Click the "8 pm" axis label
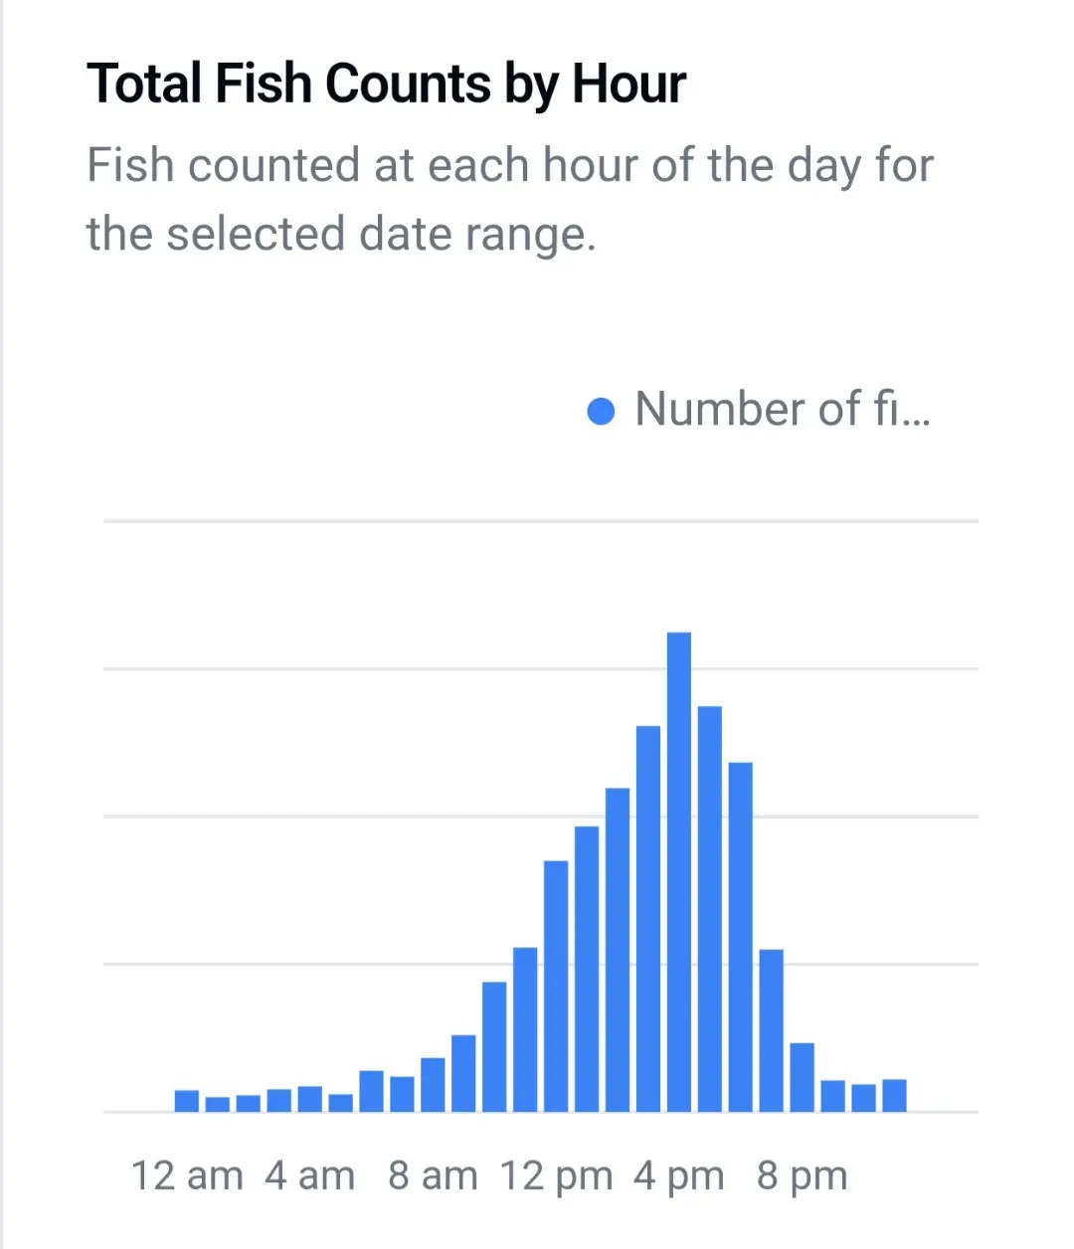 pos(802,1175)
